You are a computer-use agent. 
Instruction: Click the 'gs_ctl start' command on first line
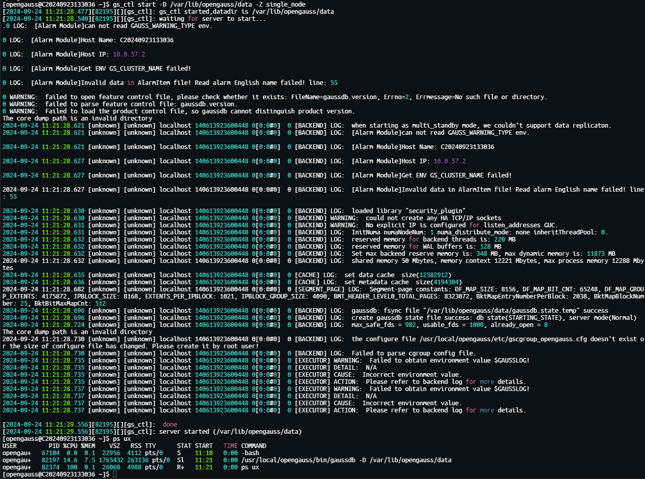[x=134, y=4]
